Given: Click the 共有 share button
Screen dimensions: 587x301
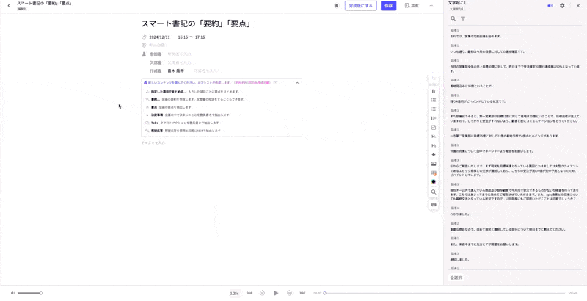Looking at the screenshot, I should tap(412, 6).
